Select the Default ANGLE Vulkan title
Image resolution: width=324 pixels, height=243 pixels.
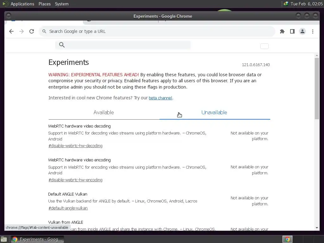68,194
